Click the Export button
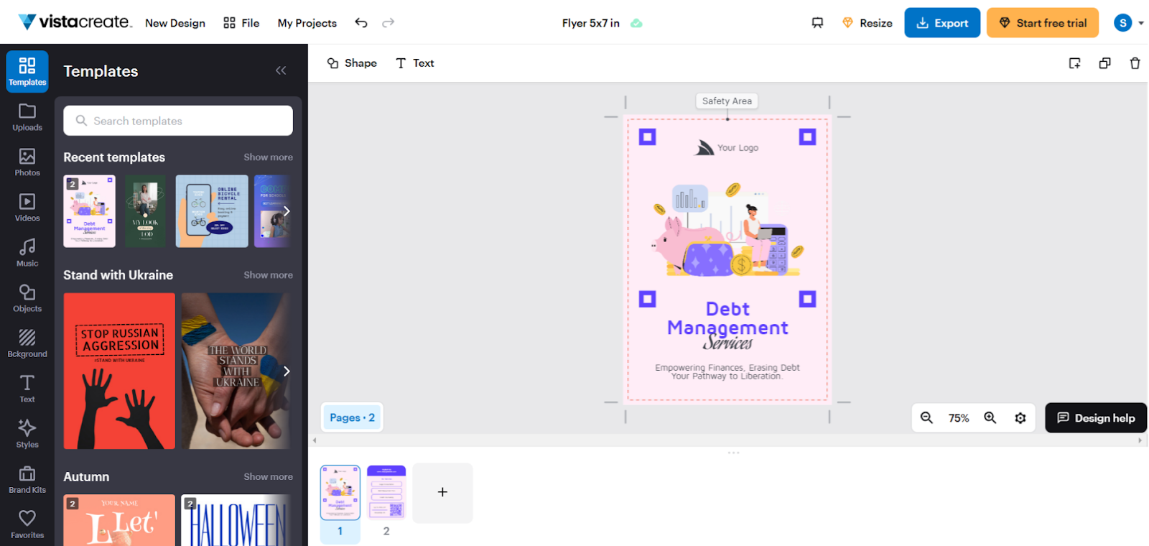The height and width of the screenshot is (546, 1149). 941,23
